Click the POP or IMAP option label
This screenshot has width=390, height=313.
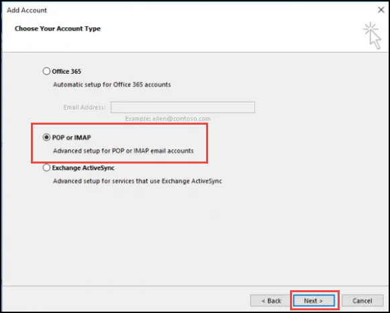pyautogui.click(x=71, y=137)
